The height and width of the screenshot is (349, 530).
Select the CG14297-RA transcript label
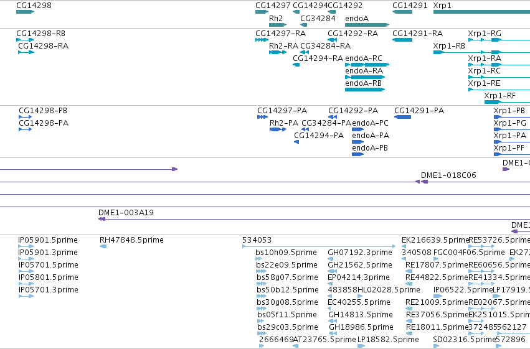[x=280, y=34]
